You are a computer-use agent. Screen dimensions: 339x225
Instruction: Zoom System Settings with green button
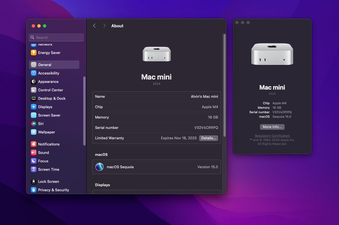(x=44, y=26)
